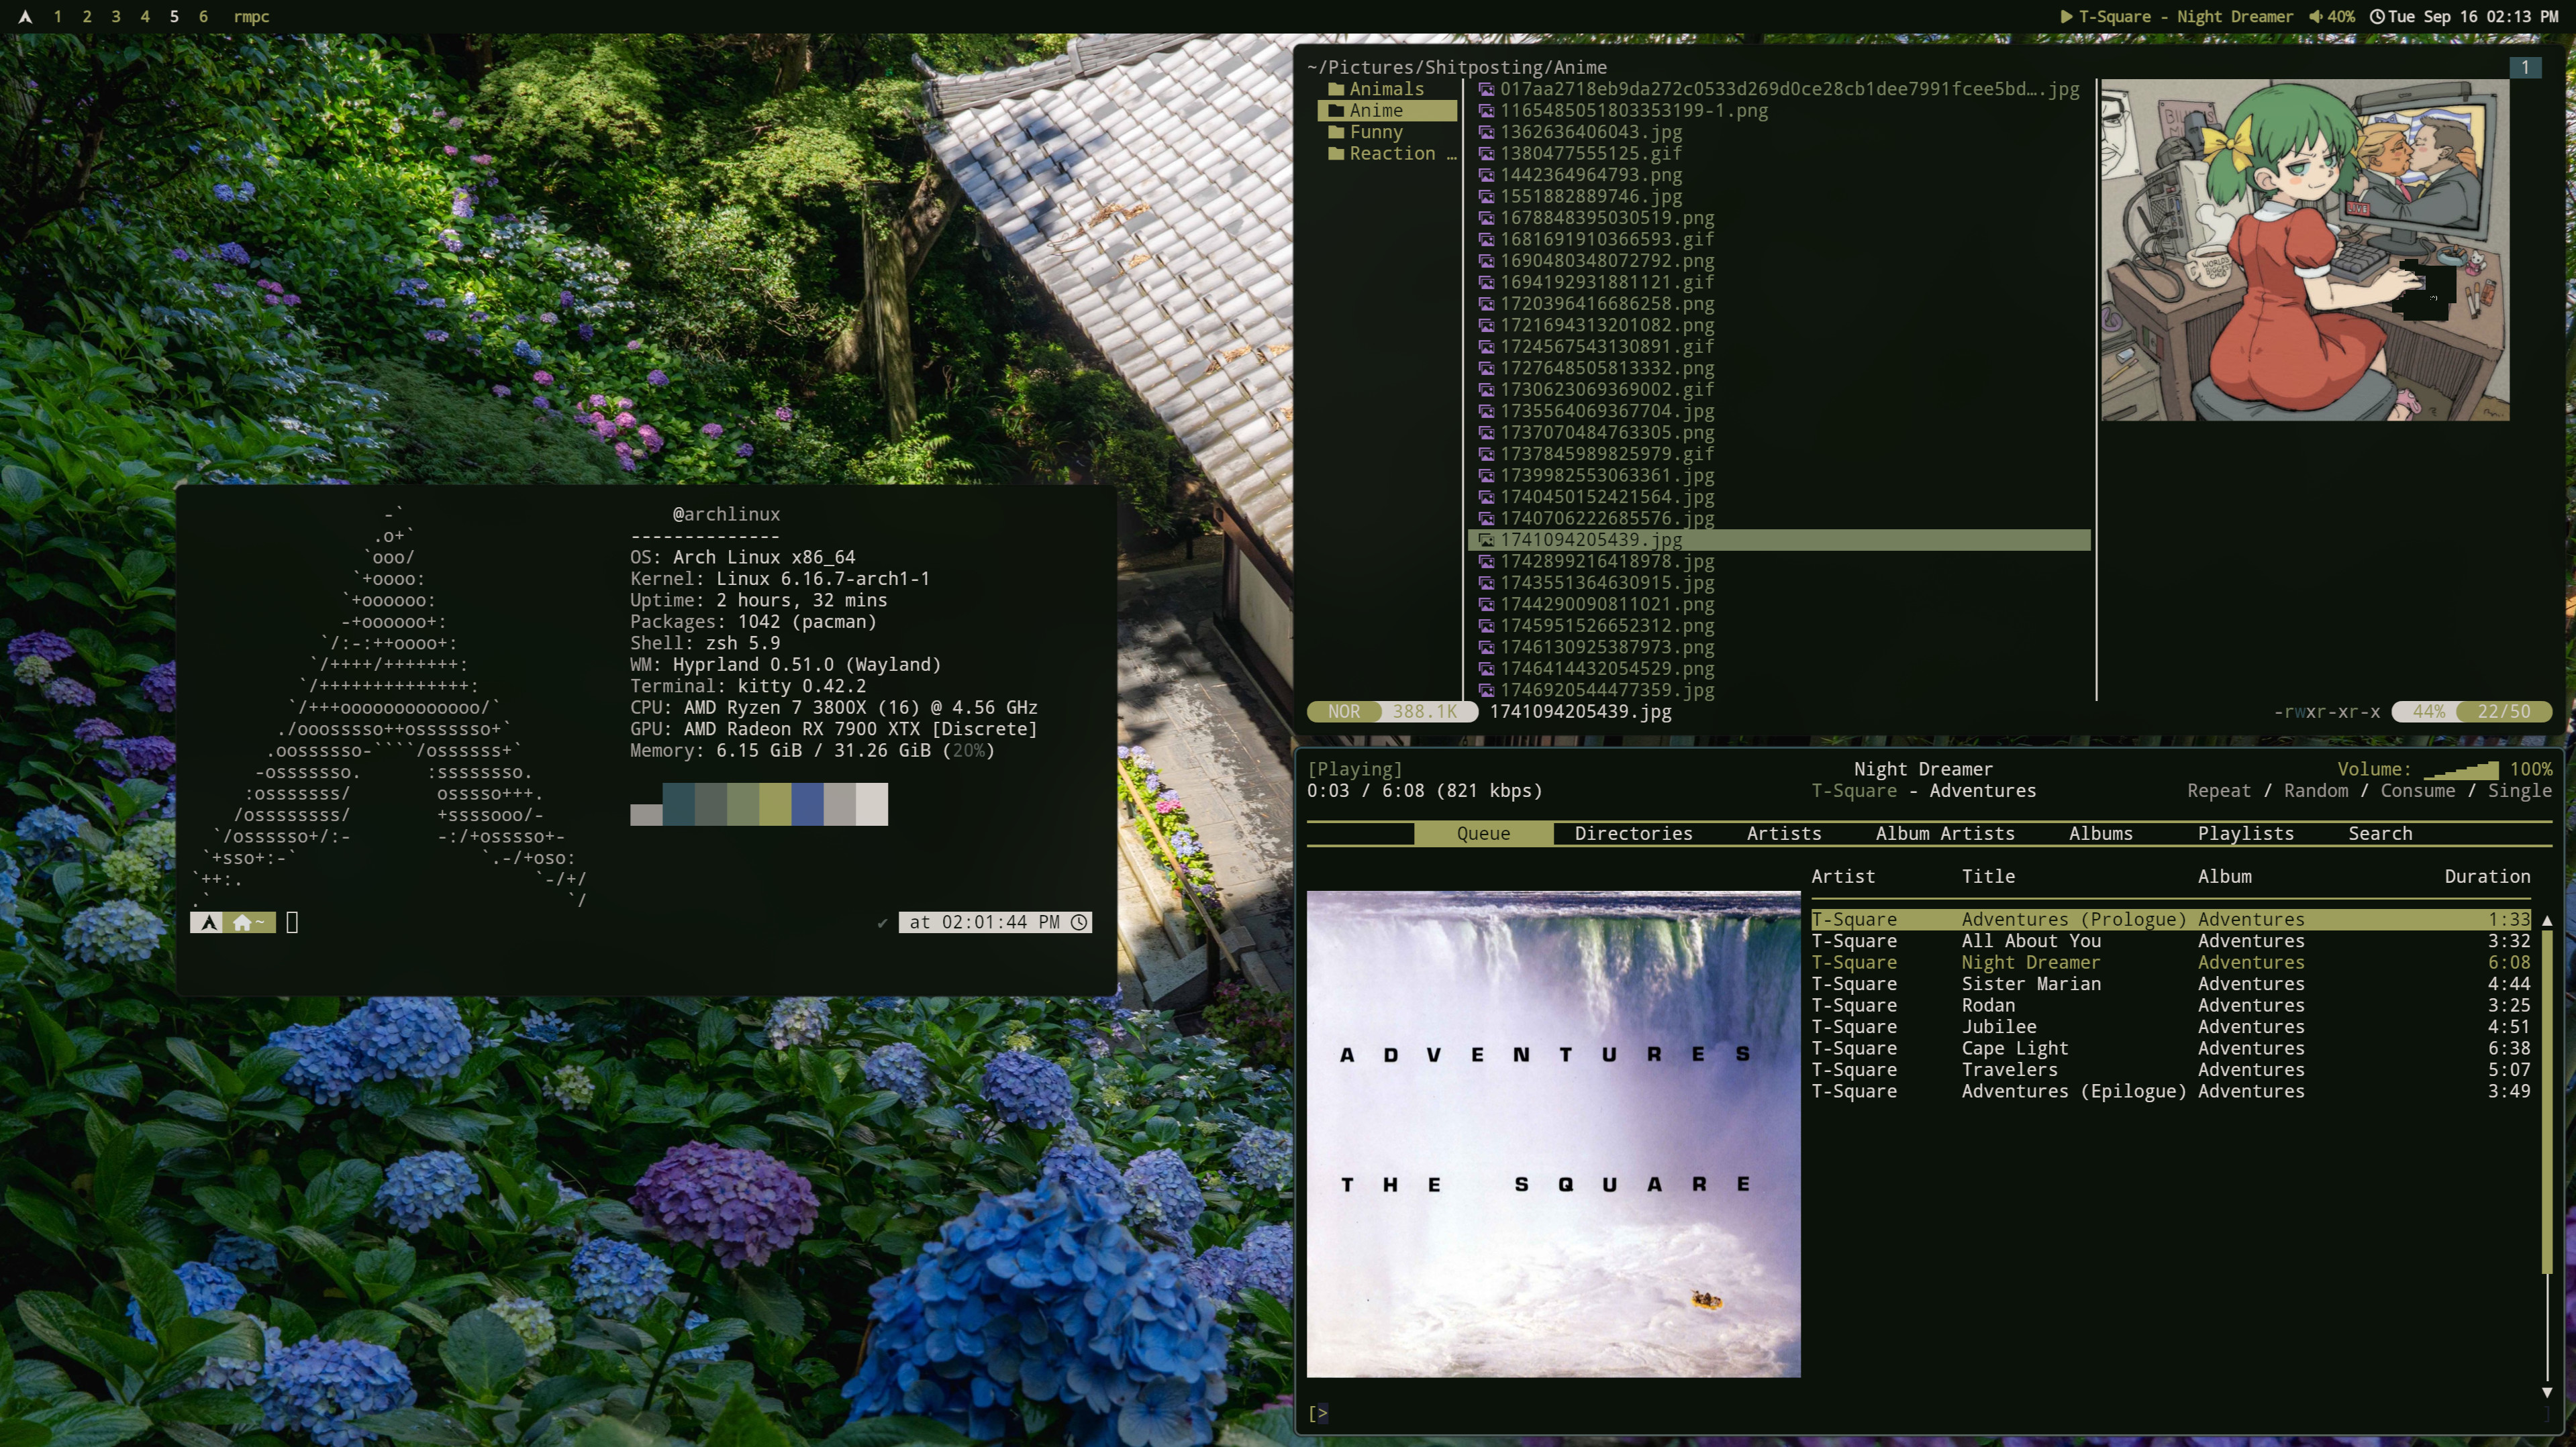Click image icon of 1362636406043.jpg
The image size is (2576, 1447).
1486,132
